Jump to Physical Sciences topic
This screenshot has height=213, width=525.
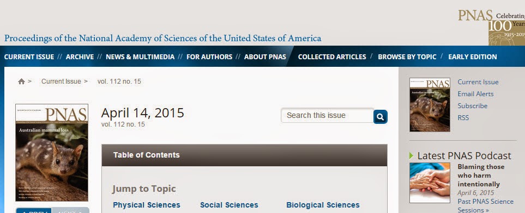[x=147, y=205]
